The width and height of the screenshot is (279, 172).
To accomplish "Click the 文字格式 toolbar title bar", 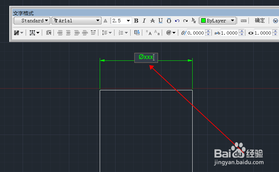I will [x=146, y=13].
